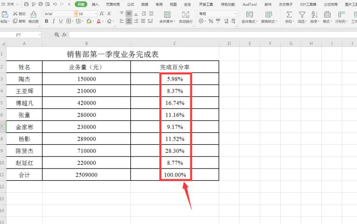Open Conditional Formatting (条件格式) icon
The height and width of the screenshot is (224, 357).
tap(249, 14)
